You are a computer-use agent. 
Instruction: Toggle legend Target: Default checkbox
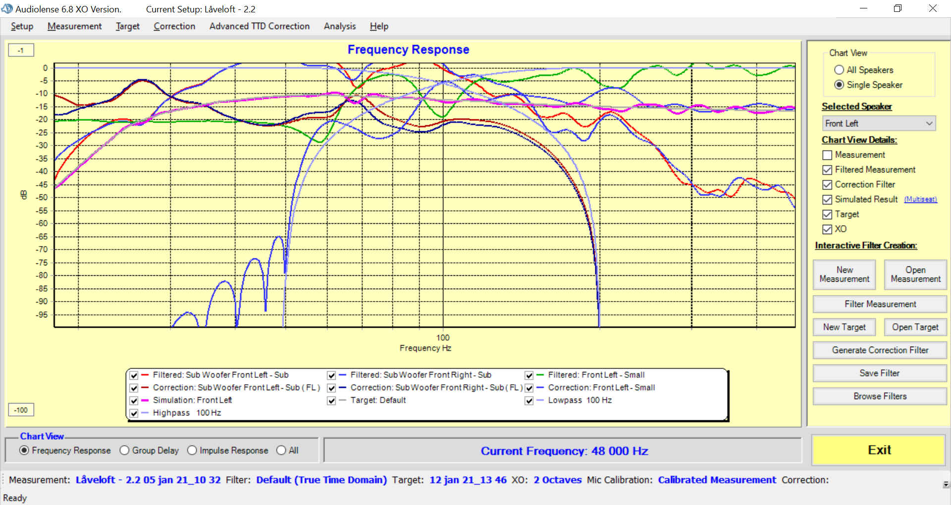[x=331, y=400]
